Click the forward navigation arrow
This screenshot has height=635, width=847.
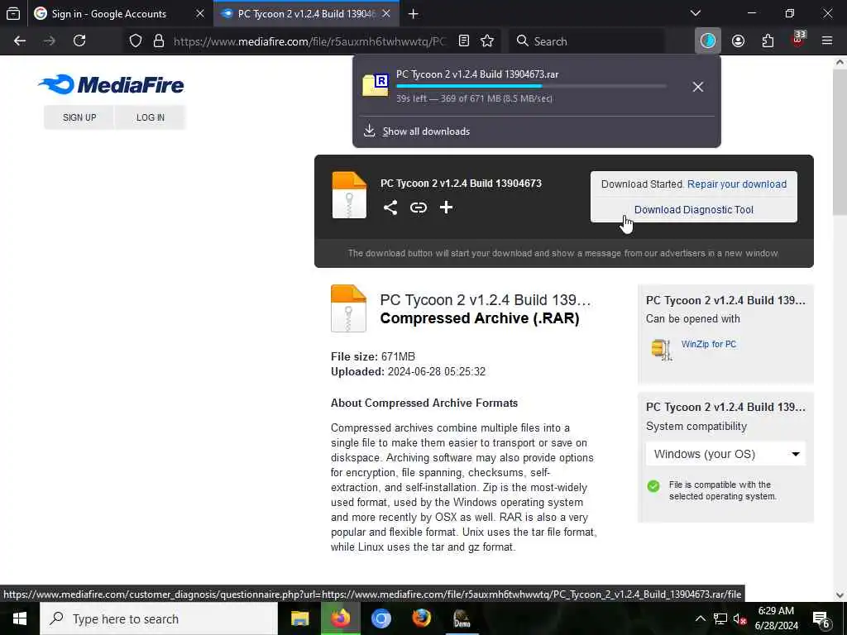49,41
